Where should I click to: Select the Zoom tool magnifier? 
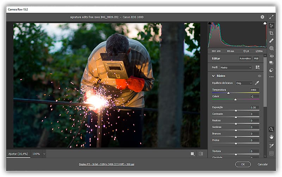click(271, 129)
